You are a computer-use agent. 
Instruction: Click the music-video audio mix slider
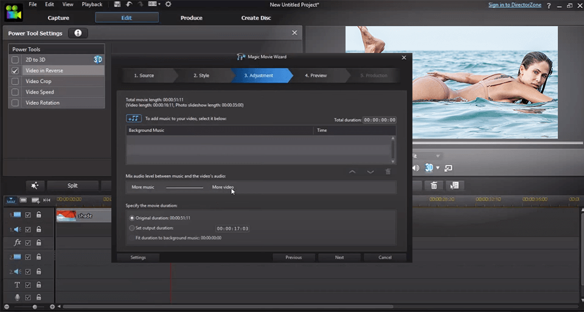[x=185, y=187]
